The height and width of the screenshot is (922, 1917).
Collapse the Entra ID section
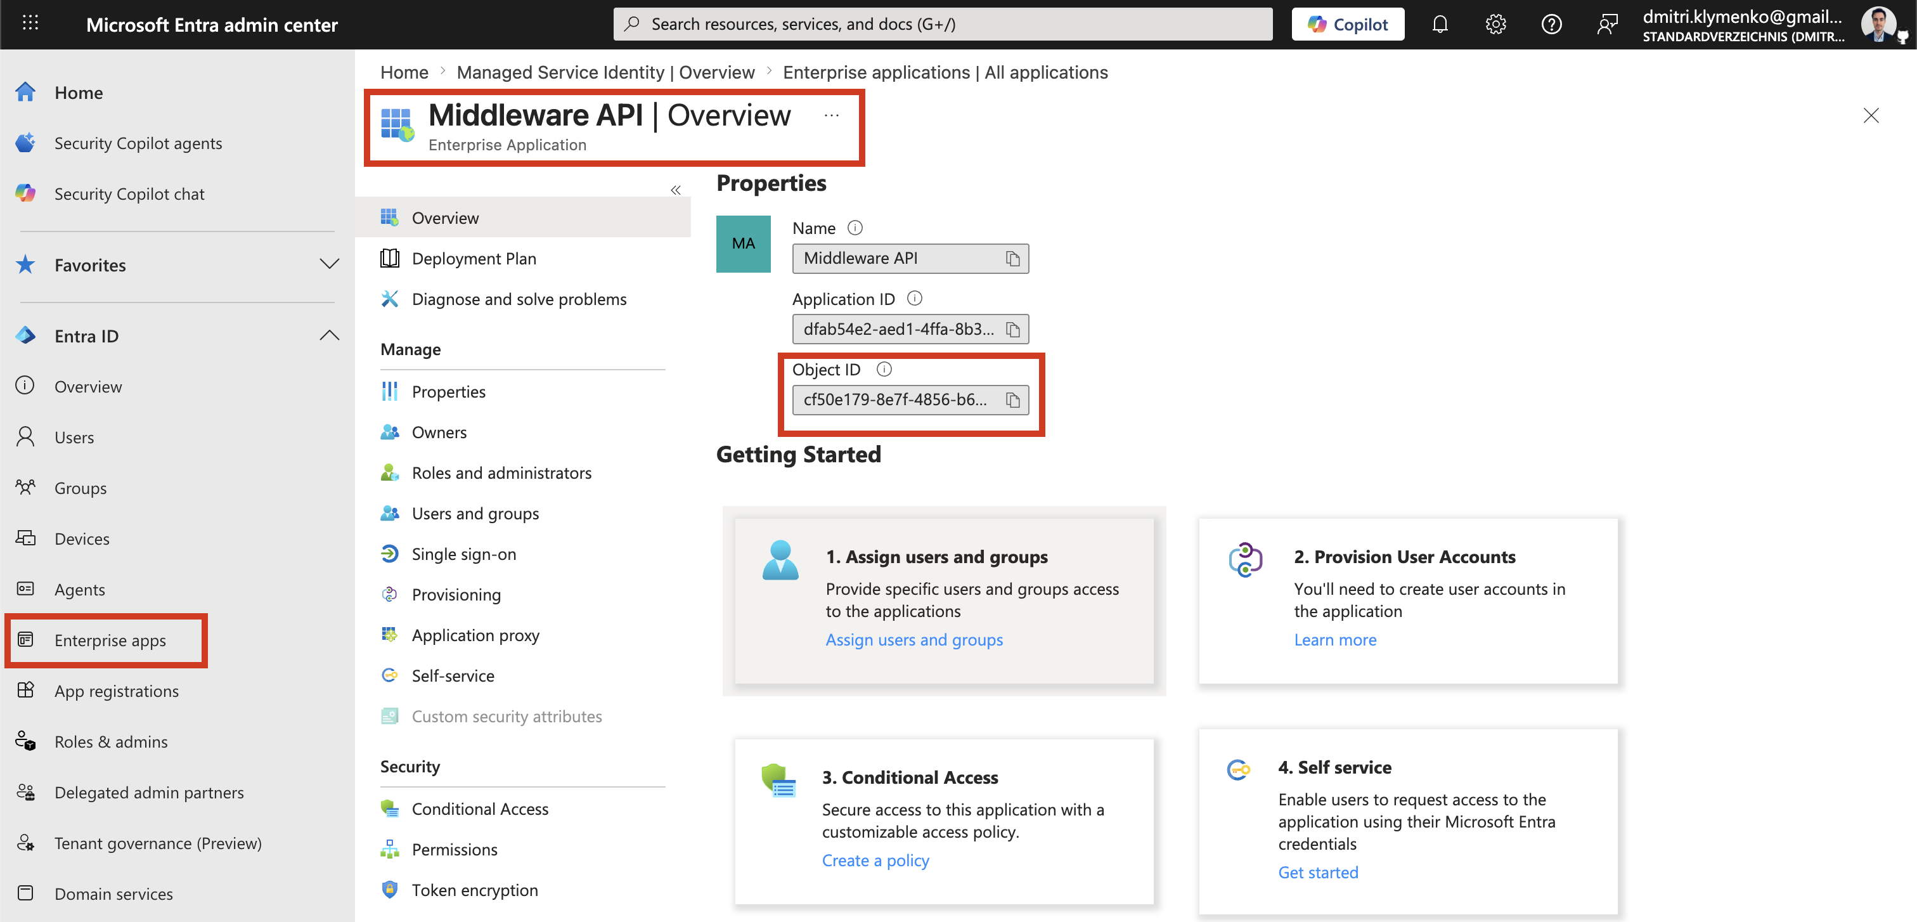point(329,335)
